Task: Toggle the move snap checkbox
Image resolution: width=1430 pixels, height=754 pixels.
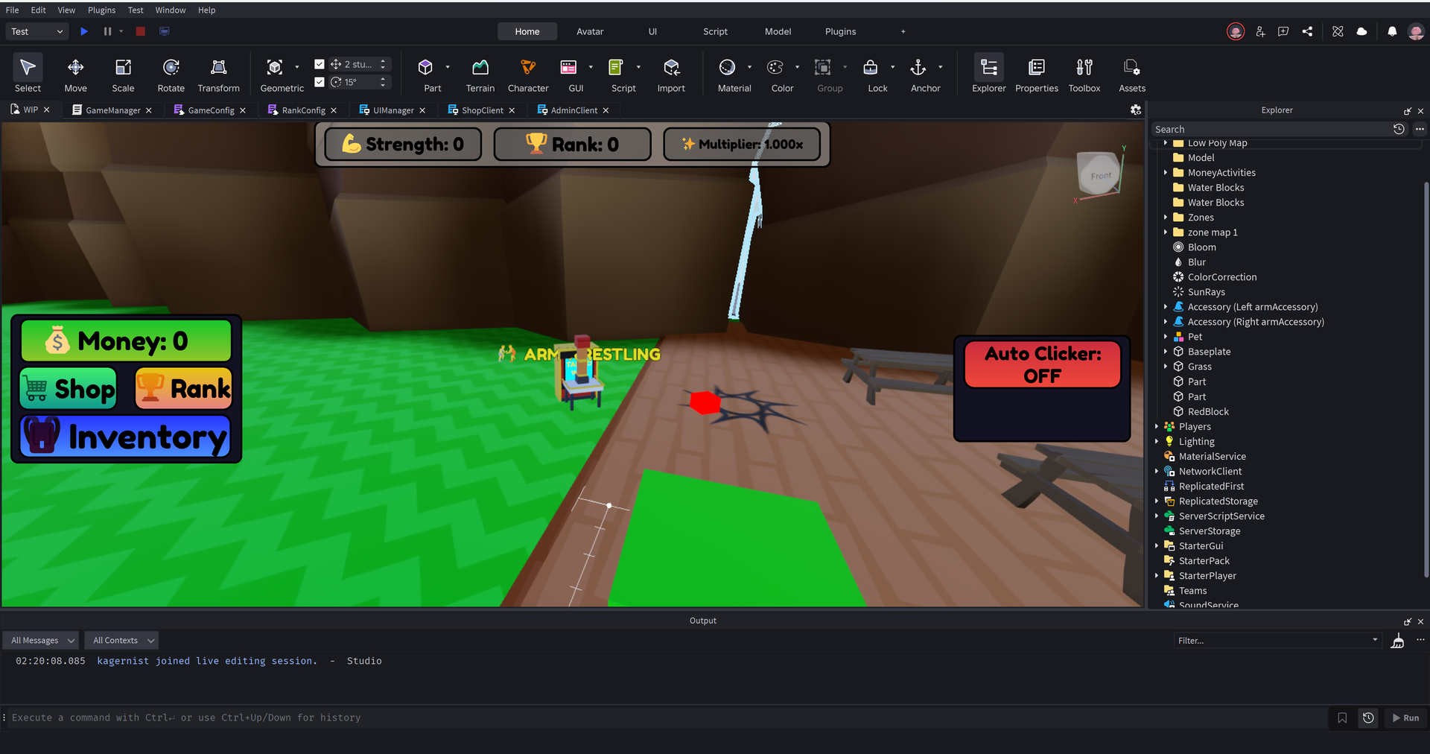Action: [x=320, y=64]
